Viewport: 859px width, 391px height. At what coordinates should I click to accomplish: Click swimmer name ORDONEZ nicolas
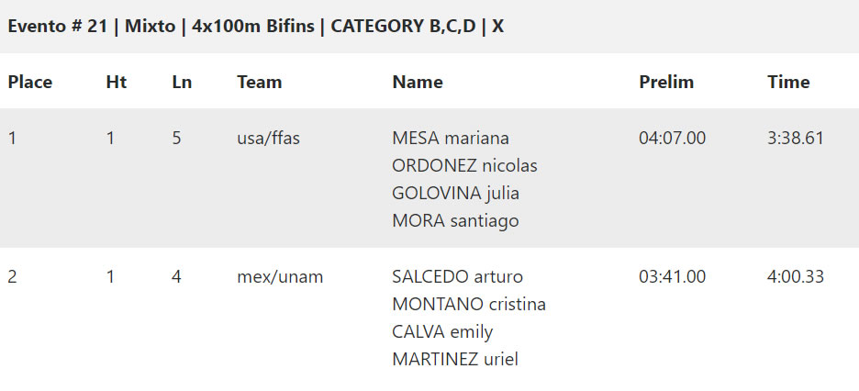coord(464,165)
